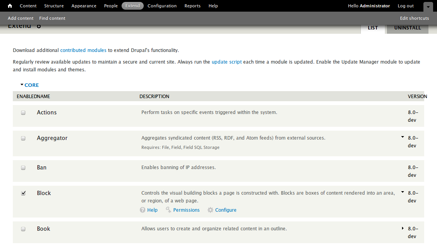Click the Book module name
Image resolution: width=437 pixels, height=247 pixels.
coord(44,229)
